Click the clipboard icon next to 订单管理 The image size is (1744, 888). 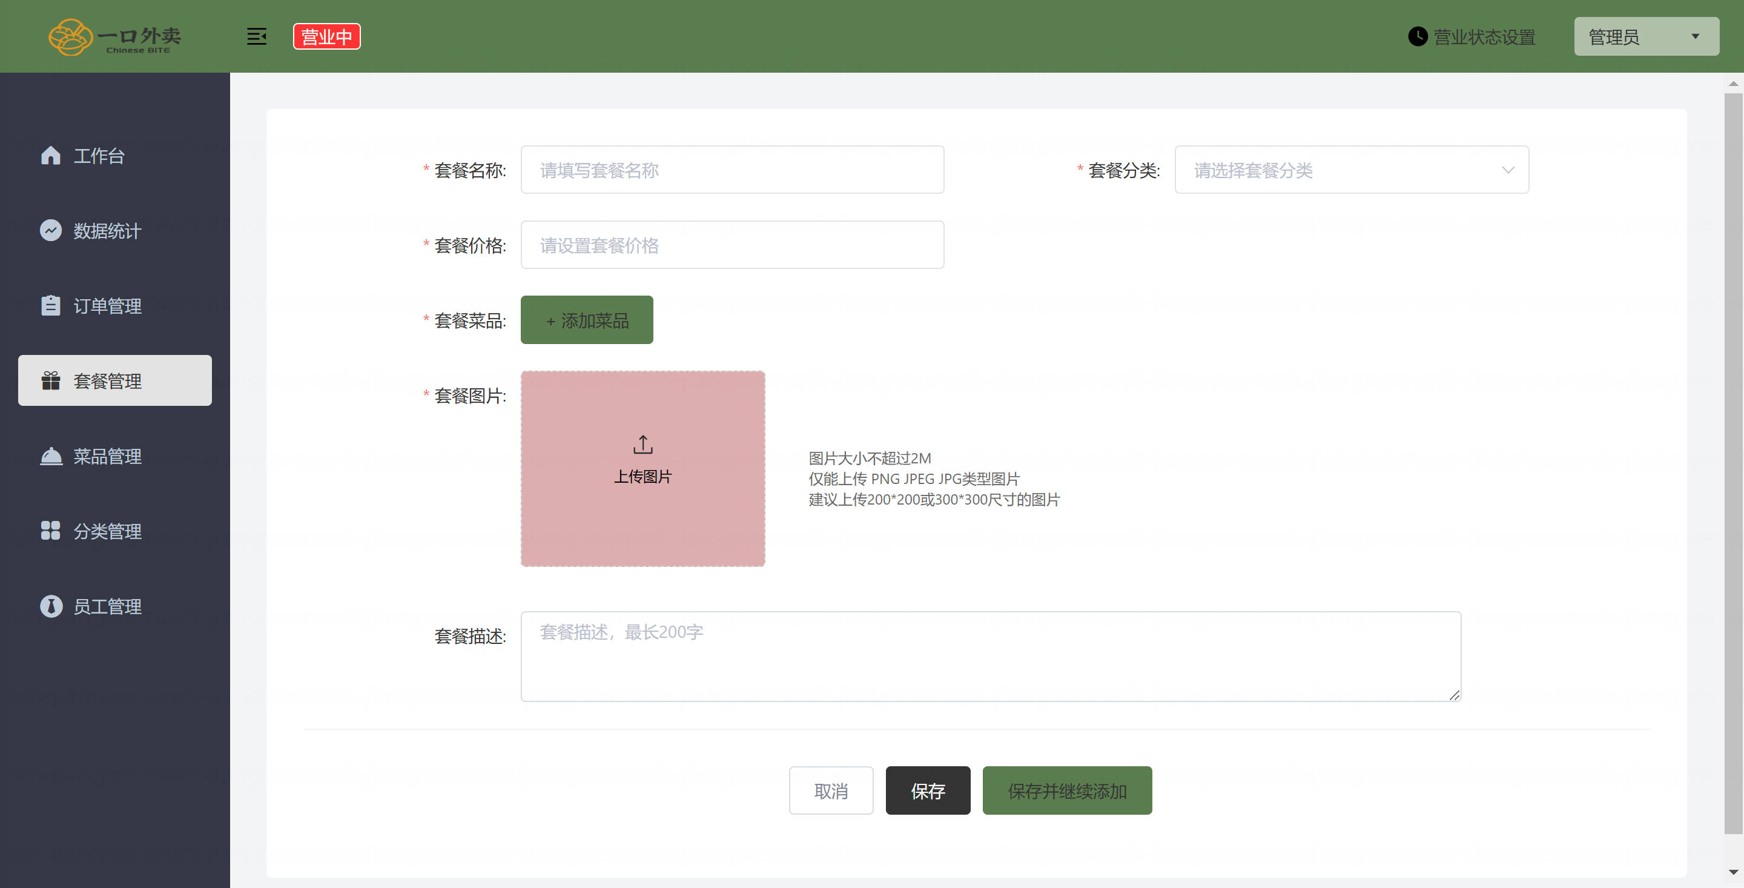(x=51, y=305)
